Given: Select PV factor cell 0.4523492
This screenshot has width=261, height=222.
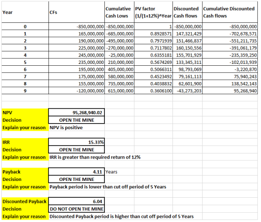Looking at the screenshot, I should coord(153,76).
